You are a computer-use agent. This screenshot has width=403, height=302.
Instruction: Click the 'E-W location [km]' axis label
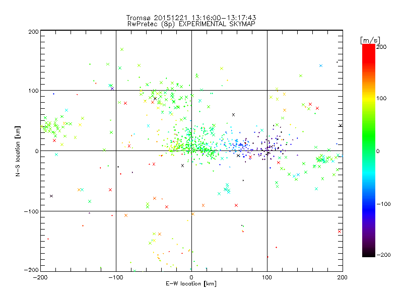point(191,284)
